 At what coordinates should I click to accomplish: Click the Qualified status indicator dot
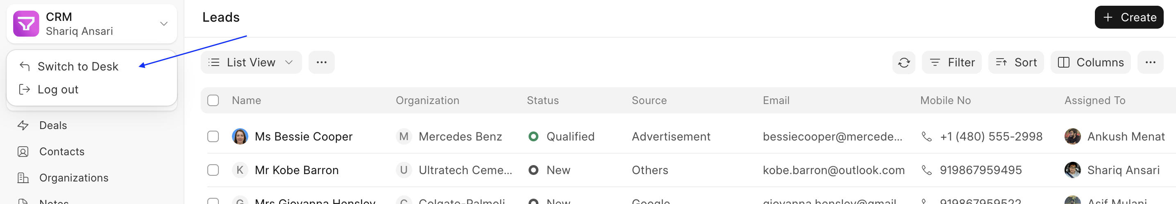click(533, 136)
